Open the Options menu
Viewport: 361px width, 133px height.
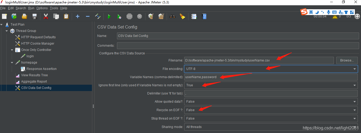42,8
